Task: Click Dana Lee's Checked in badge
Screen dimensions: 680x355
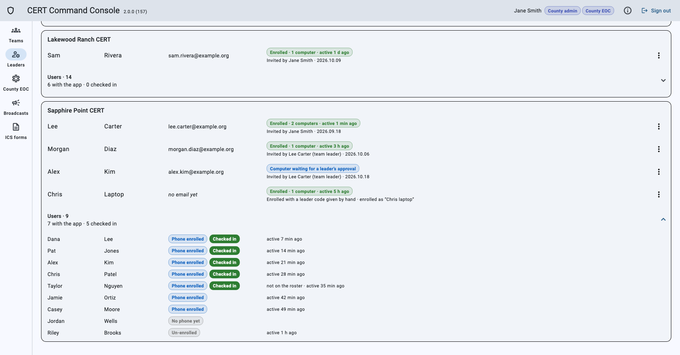Action: [x=224, y=239]
